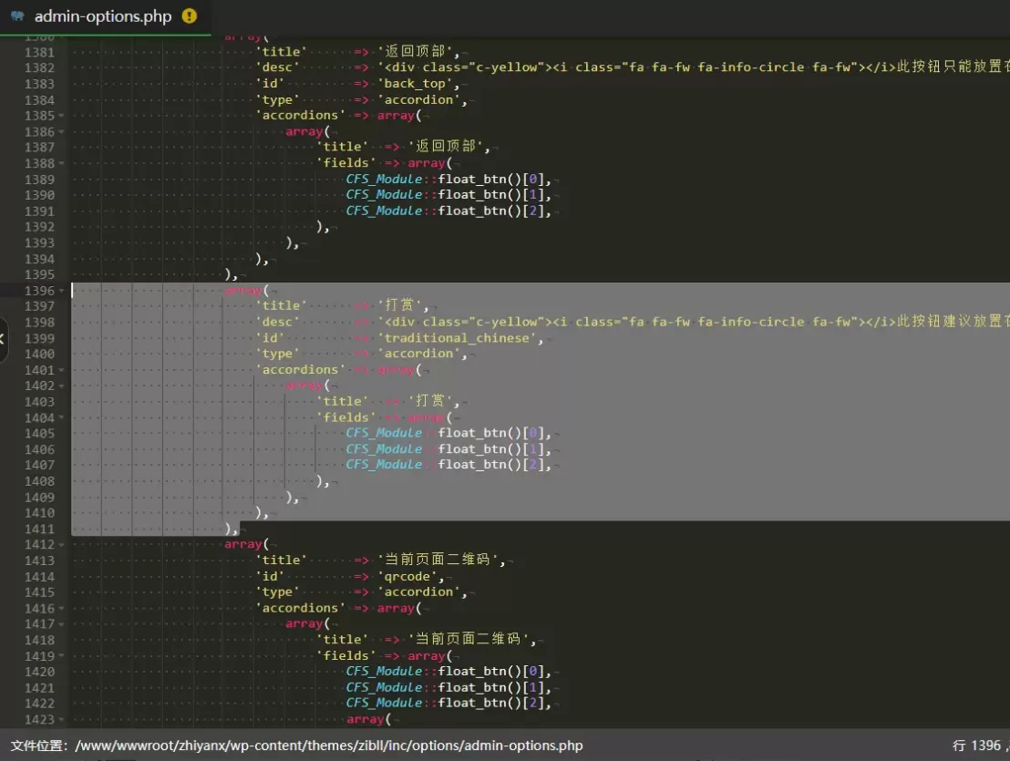The image size is (1010, 761).
Task: Click 'fields' key on line 1388
Action: click(345, 163)
